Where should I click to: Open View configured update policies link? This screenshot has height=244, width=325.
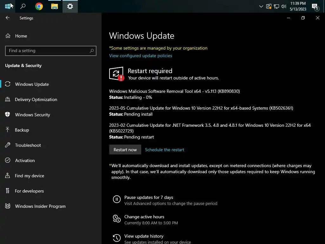coord(141,56)
